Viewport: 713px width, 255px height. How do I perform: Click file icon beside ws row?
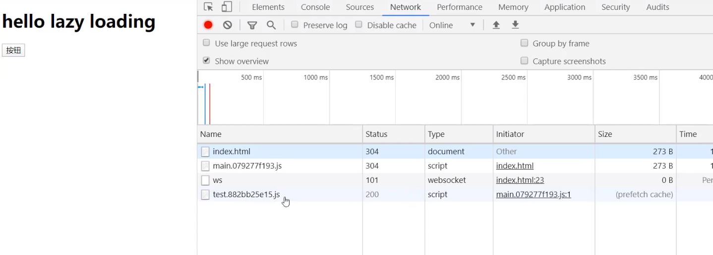point(205,180)
